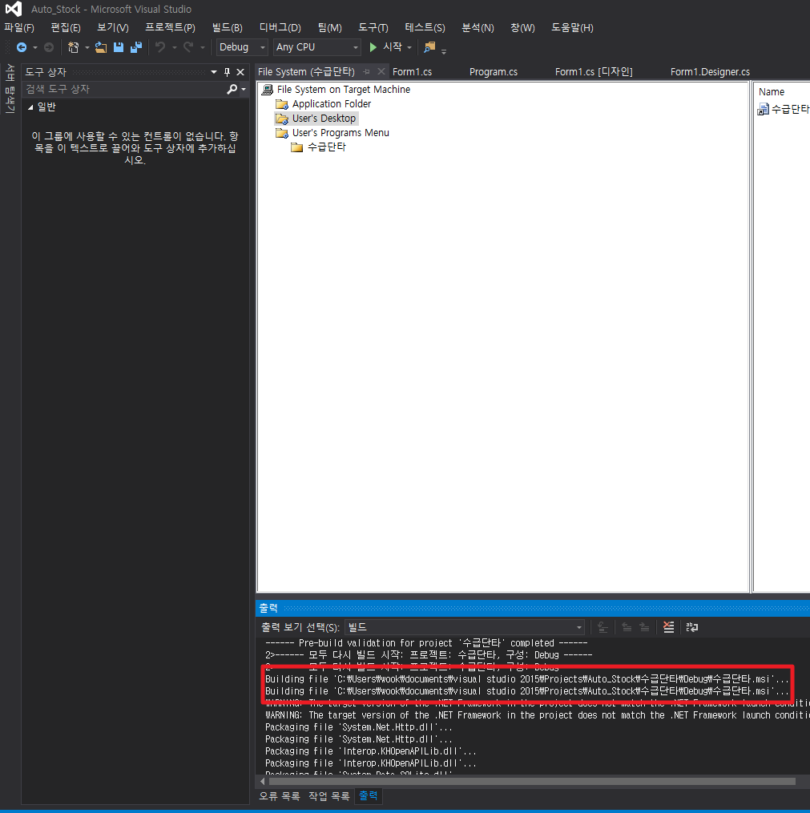Click the Find Message in Code icon
810x813 pixels.
(x=602, y=627)
